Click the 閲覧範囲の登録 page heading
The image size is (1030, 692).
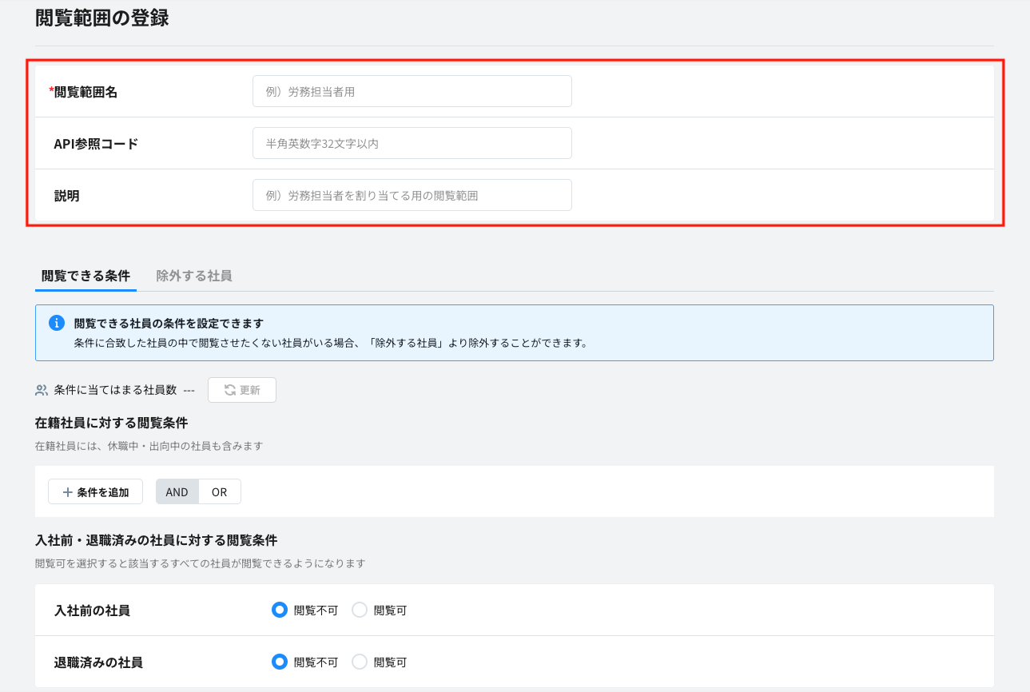tap(102, 18)
